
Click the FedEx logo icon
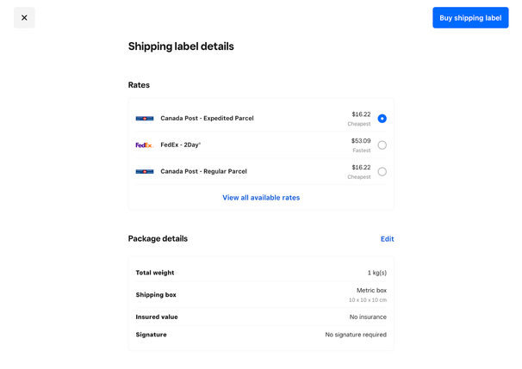point(144,145)
